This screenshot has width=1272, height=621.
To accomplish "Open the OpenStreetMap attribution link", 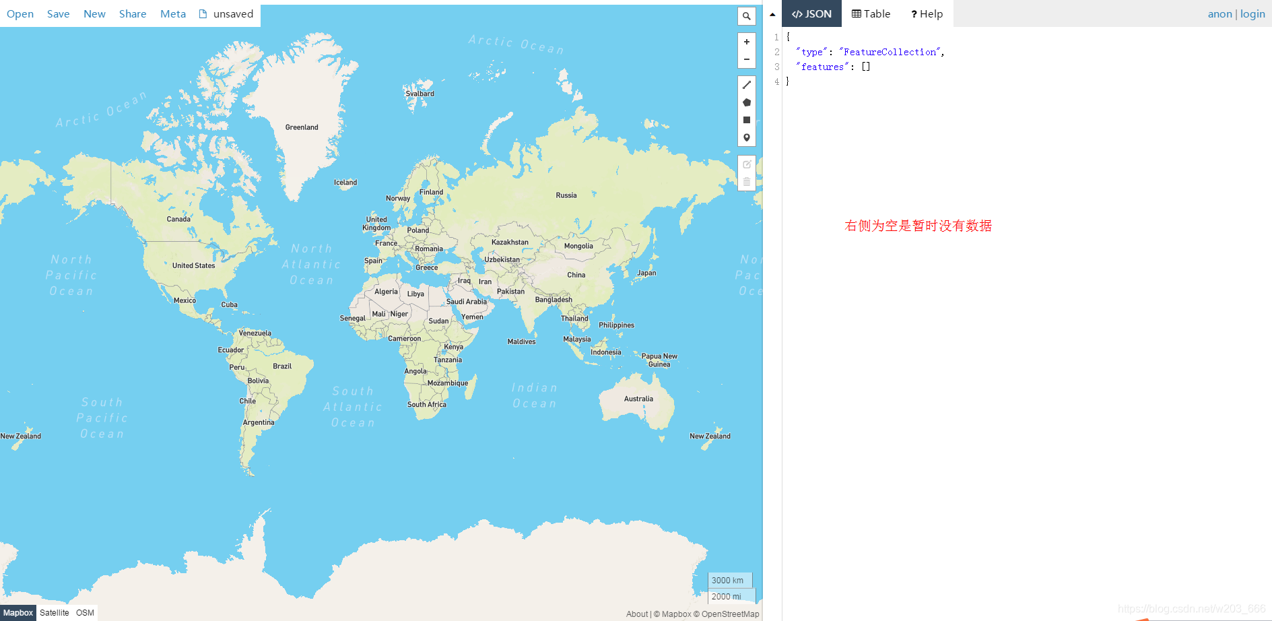I will [x=727, y=614].
